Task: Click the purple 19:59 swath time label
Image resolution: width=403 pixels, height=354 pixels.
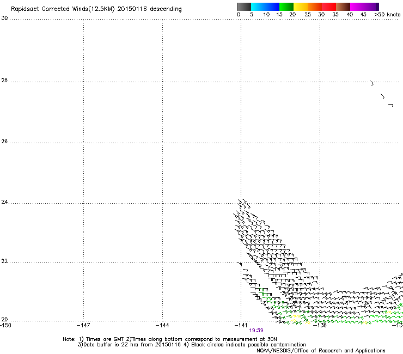Action: click(x=256, y=331)
